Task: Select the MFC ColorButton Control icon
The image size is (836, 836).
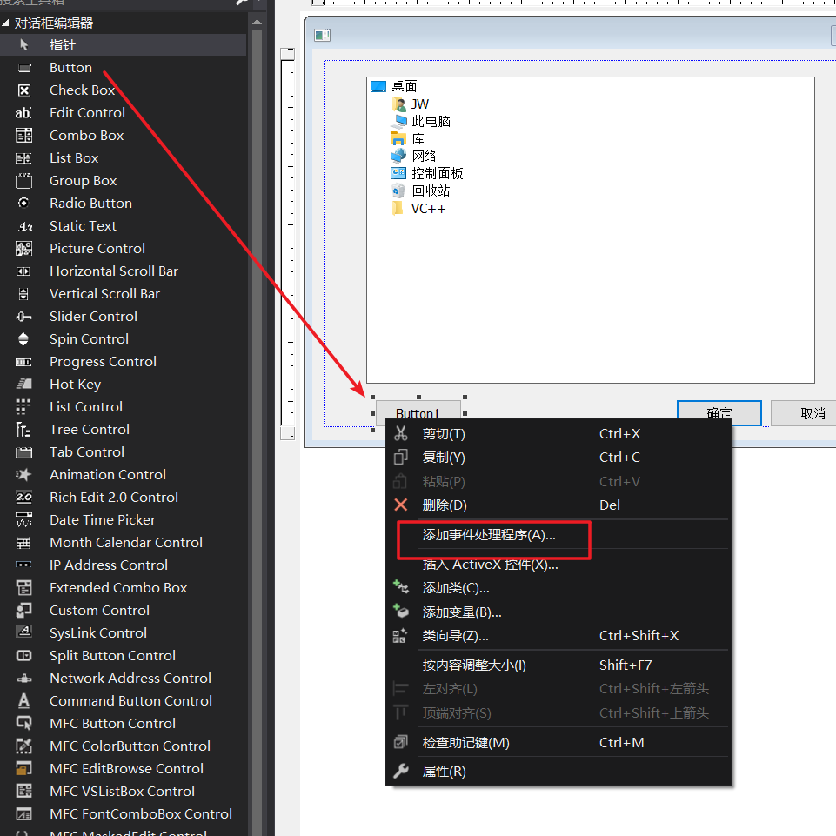Action: click(x=24, y=746)
